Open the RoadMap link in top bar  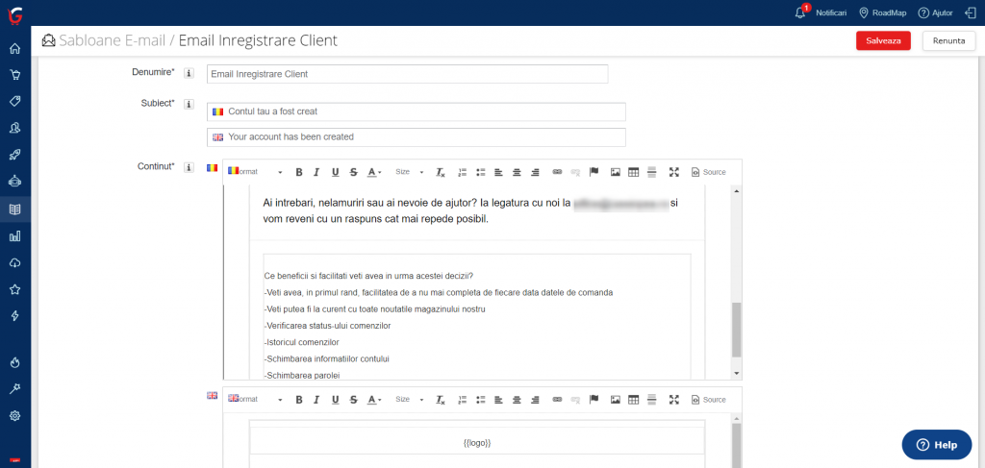pyautogui.click(x=883, y=12)
